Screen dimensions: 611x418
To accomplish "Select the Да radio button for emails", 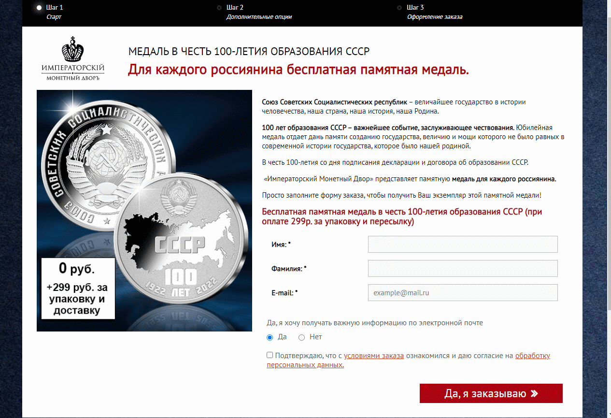I will point(270,337).
